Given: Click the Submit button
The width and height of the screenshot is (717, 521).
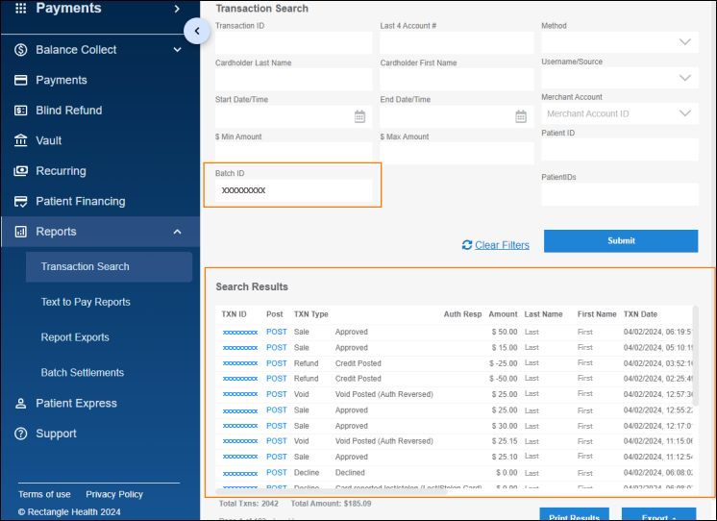Looking at the screenshot, I should pos(621,241).
